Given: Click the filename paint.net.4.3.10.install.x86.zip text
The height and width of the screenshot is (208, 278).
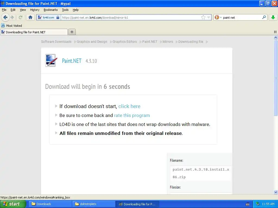Looking at the screenshot, I should 201,173.
